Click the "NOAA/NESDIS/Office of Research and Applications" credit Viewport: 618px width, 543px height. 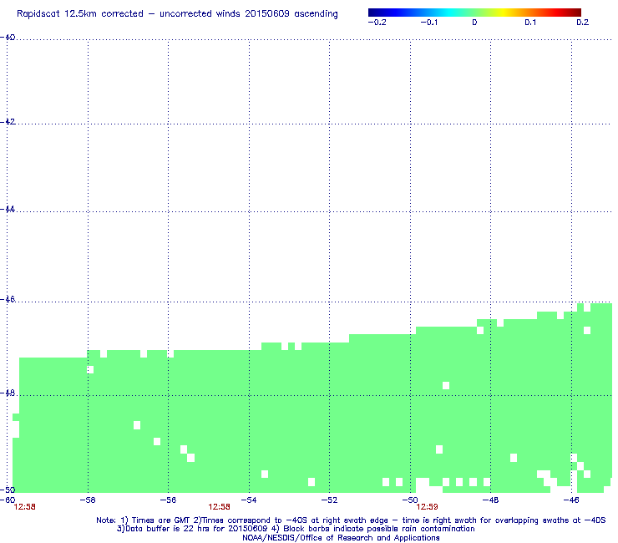(x=341, y=538)
